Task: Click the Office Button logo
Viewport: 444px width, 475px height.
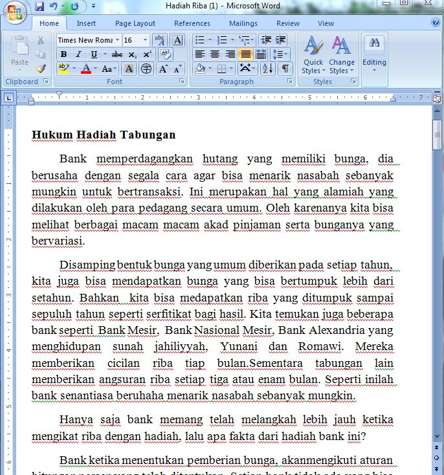Action: click(x=14, y=12)
